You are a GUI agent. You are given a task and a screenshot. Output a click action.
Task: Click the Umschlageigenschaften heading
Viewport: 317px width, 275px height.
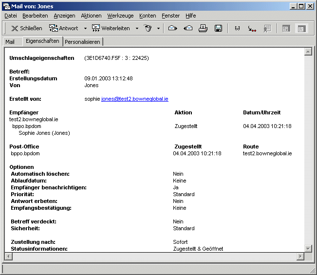point(42,58)
